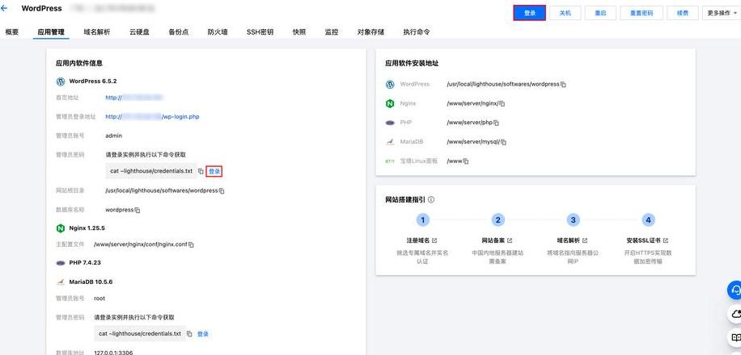Copy the credentials command under WordPress admin password
Screen dimensions: 741x355
[201, 171]
